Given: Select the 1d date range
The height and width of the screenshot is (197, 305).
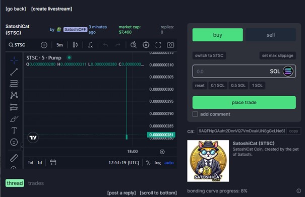Looking at the screenshot, I should point(40,163).
